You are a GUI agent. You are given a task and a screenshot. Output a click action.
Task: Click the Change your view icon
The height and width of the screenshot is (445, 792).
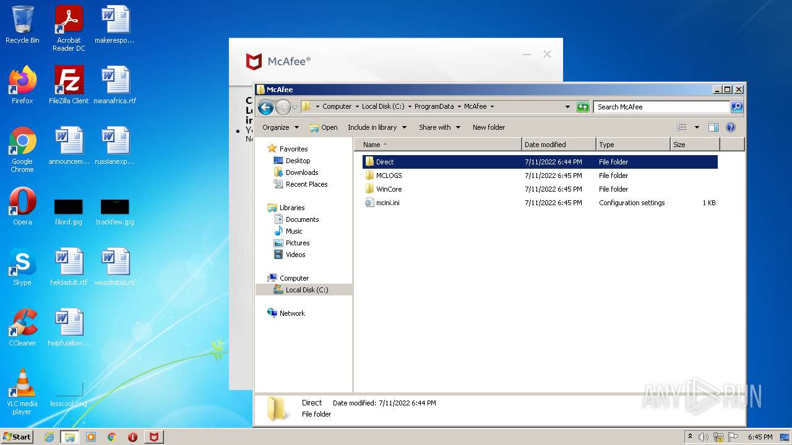click(681, 127)
